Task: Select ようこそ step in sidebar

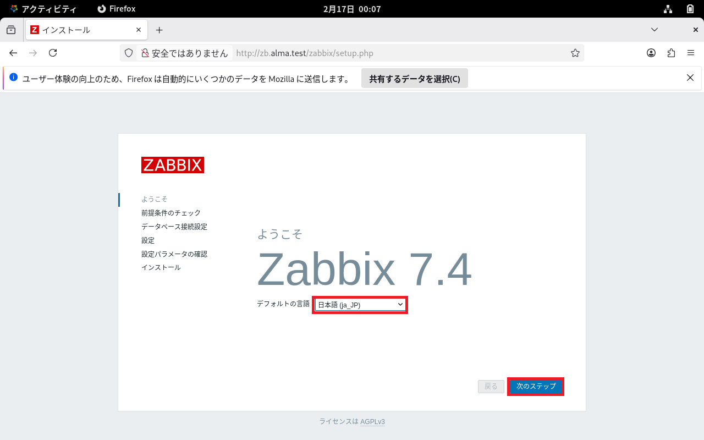Action: 154,199
